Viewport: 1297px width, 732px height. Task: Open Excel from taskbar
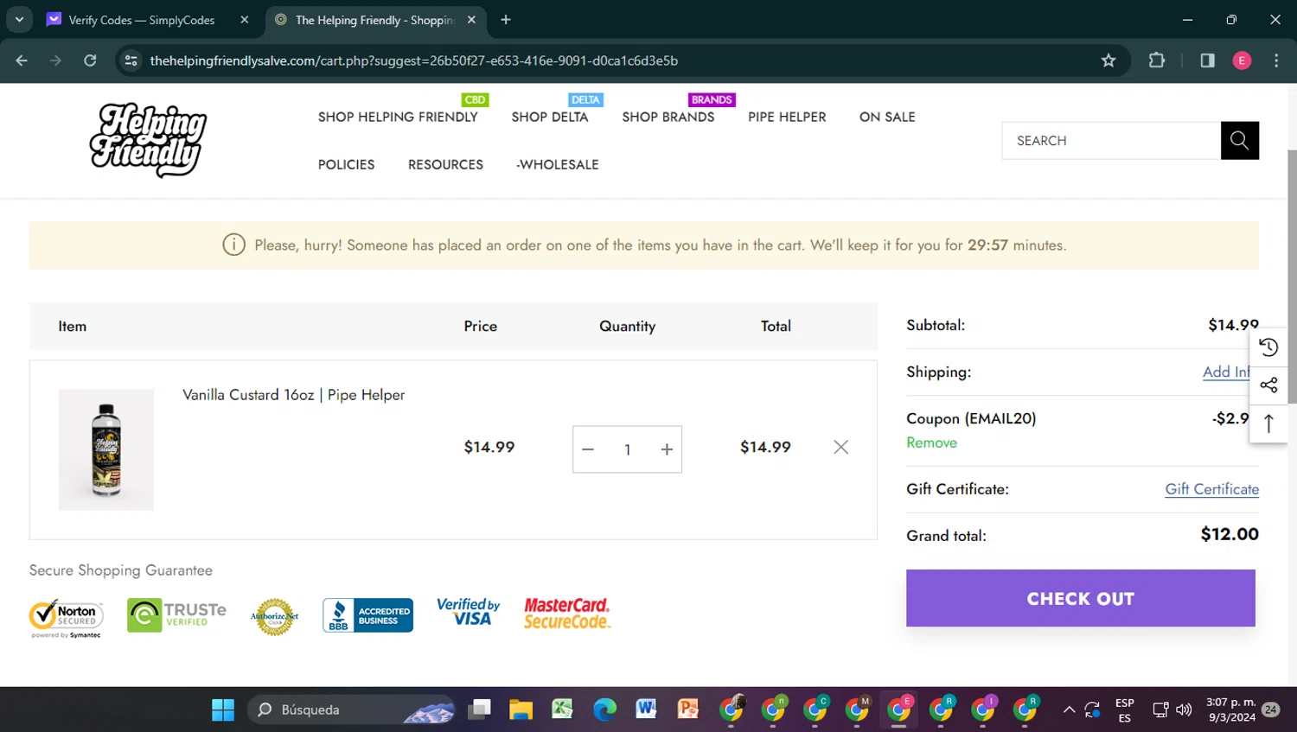coord(563,710)
